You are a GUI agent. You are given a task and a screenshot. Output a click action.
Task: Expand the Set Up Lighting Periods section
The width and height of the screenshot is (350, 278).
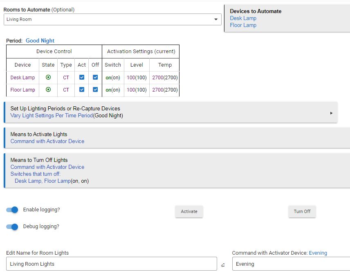pos(171,112)
